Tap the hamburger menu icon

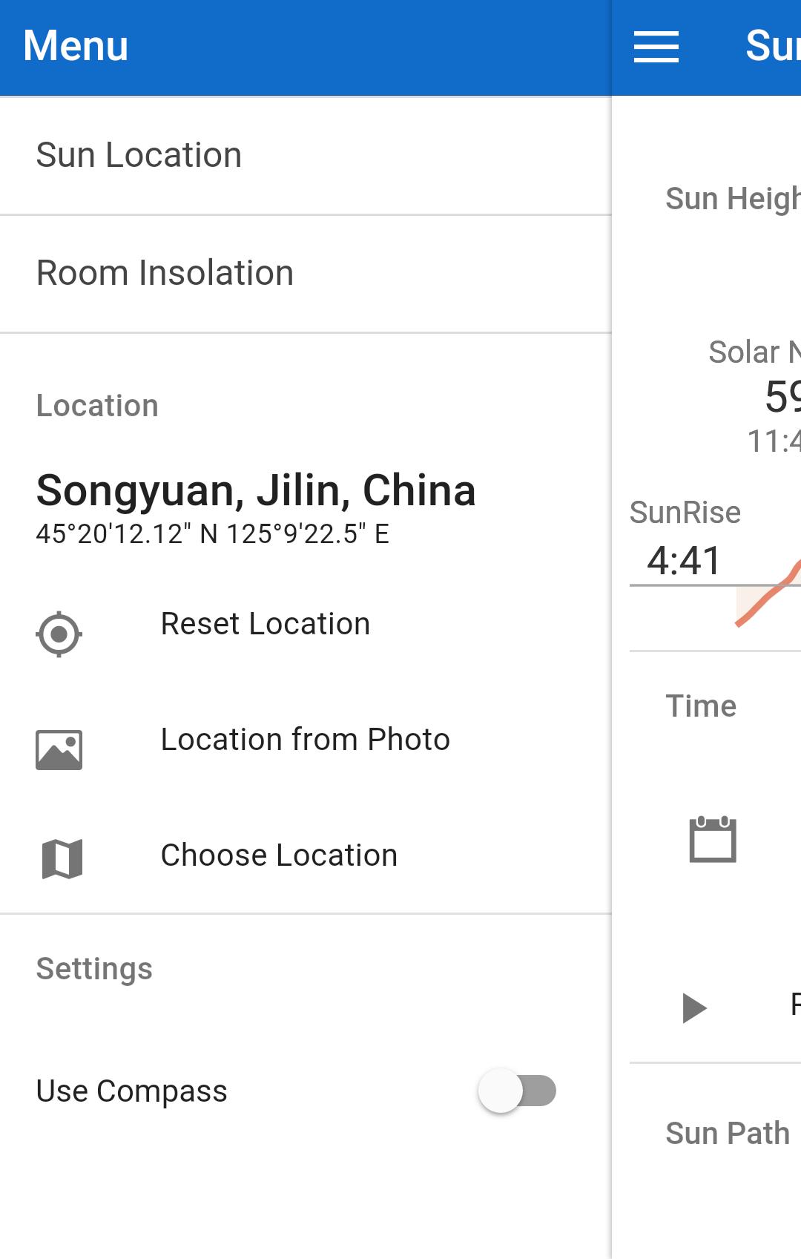[656, 47]
